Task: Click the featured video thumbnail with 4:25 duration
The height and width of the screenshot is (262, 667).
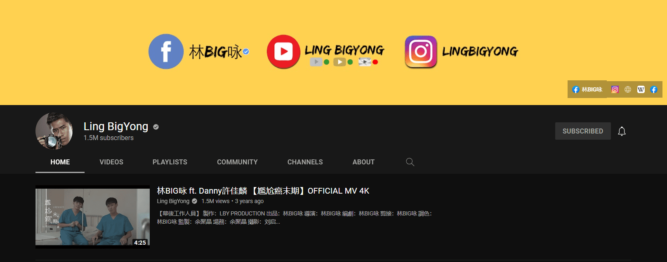Action: [92, 217]
